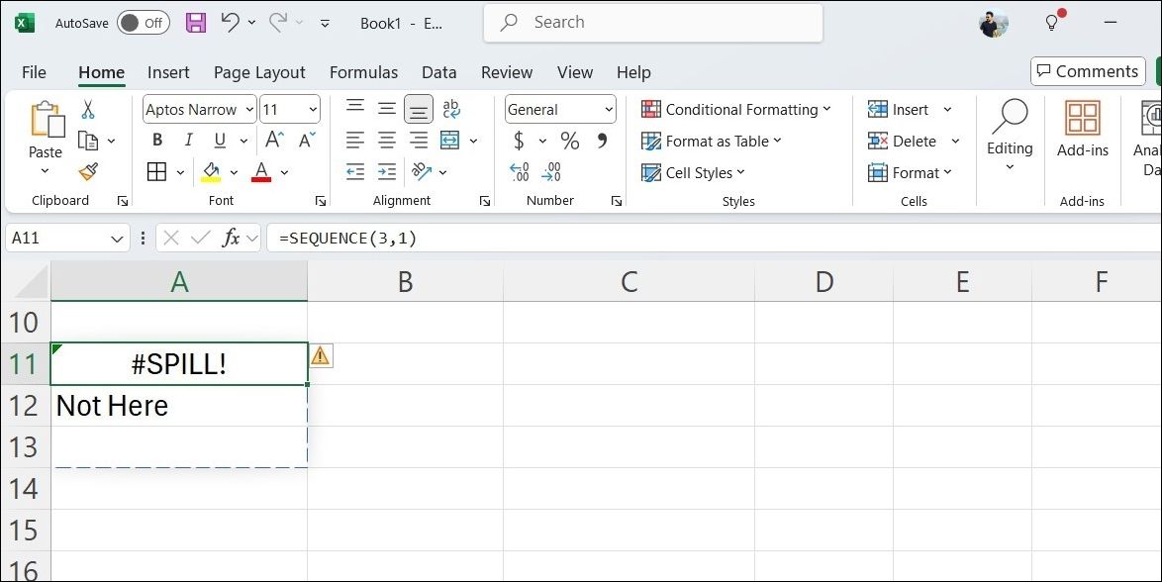This screenshot has width=1162, height=582.
Task: Click the Comments button
Action: (1087, 71)
